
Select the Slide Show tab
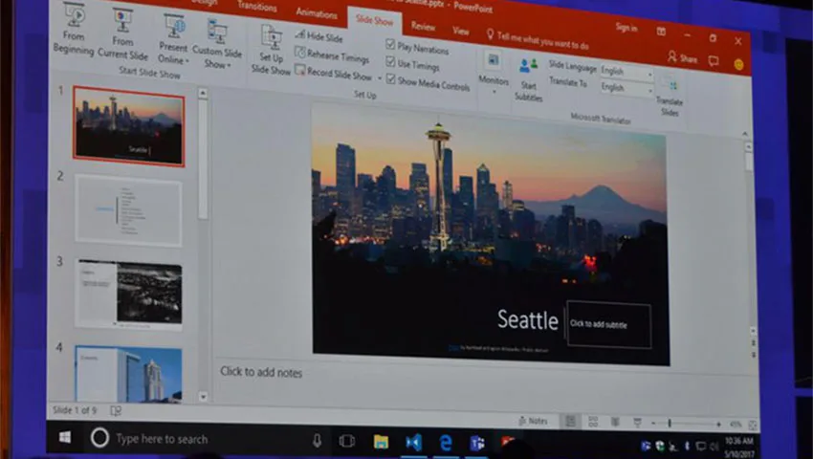(374, 21)
